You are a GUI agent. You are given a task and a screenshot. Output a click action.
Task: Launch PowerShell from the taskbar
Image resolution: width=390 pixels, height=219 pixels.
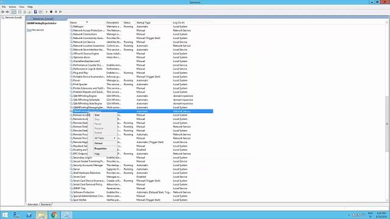(x=29, y=215)
